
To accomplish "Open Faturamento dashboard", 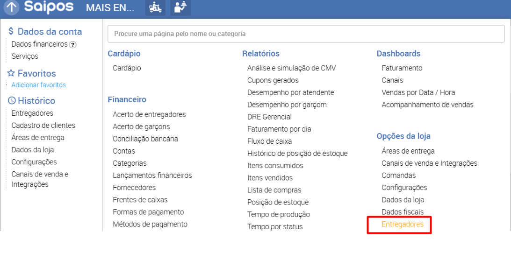I will pyautogui.click(x=402, y=68).
